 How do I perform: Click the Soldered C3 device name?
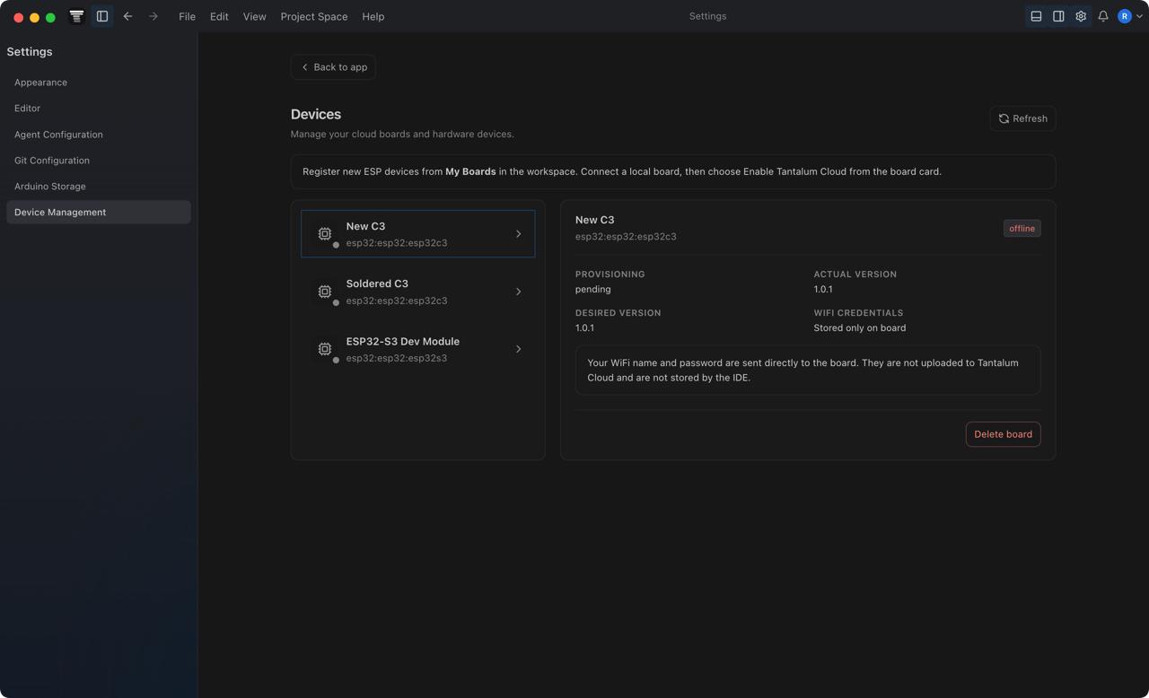[x=377, y=284]
